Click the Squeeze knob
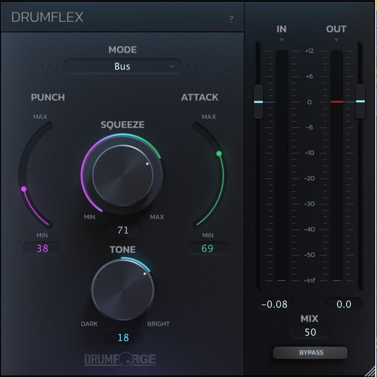 [x=123, y=175]
